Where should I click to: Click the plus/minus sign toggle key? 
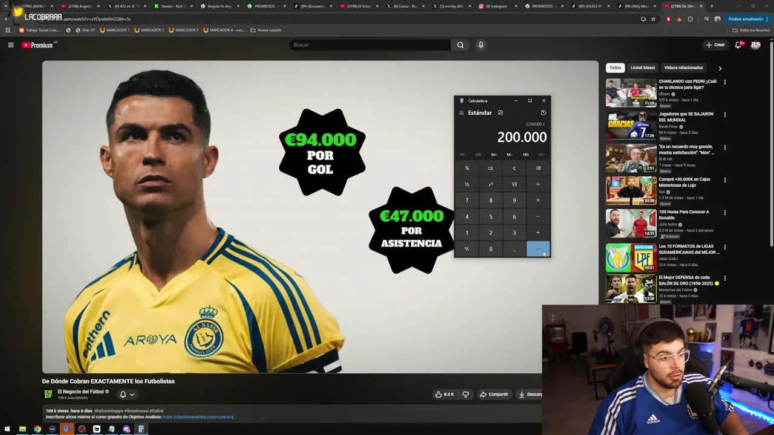467,249
